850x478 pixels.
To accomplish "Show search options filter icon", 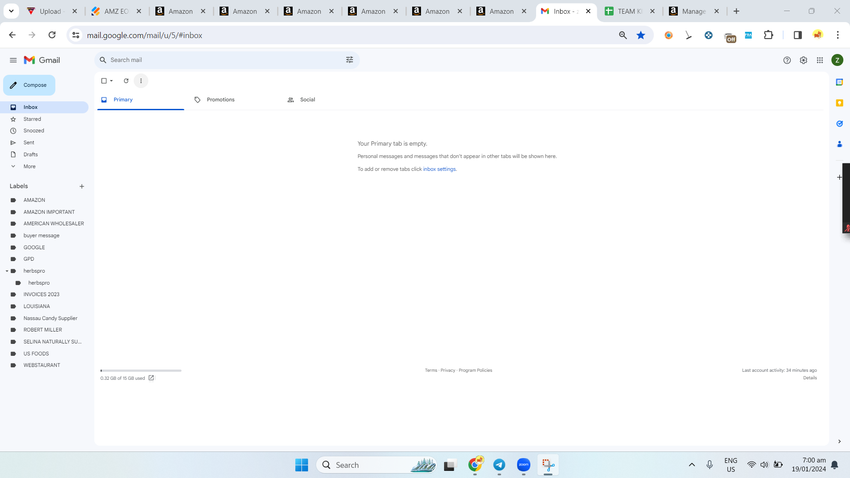I will tap(349, 60).
